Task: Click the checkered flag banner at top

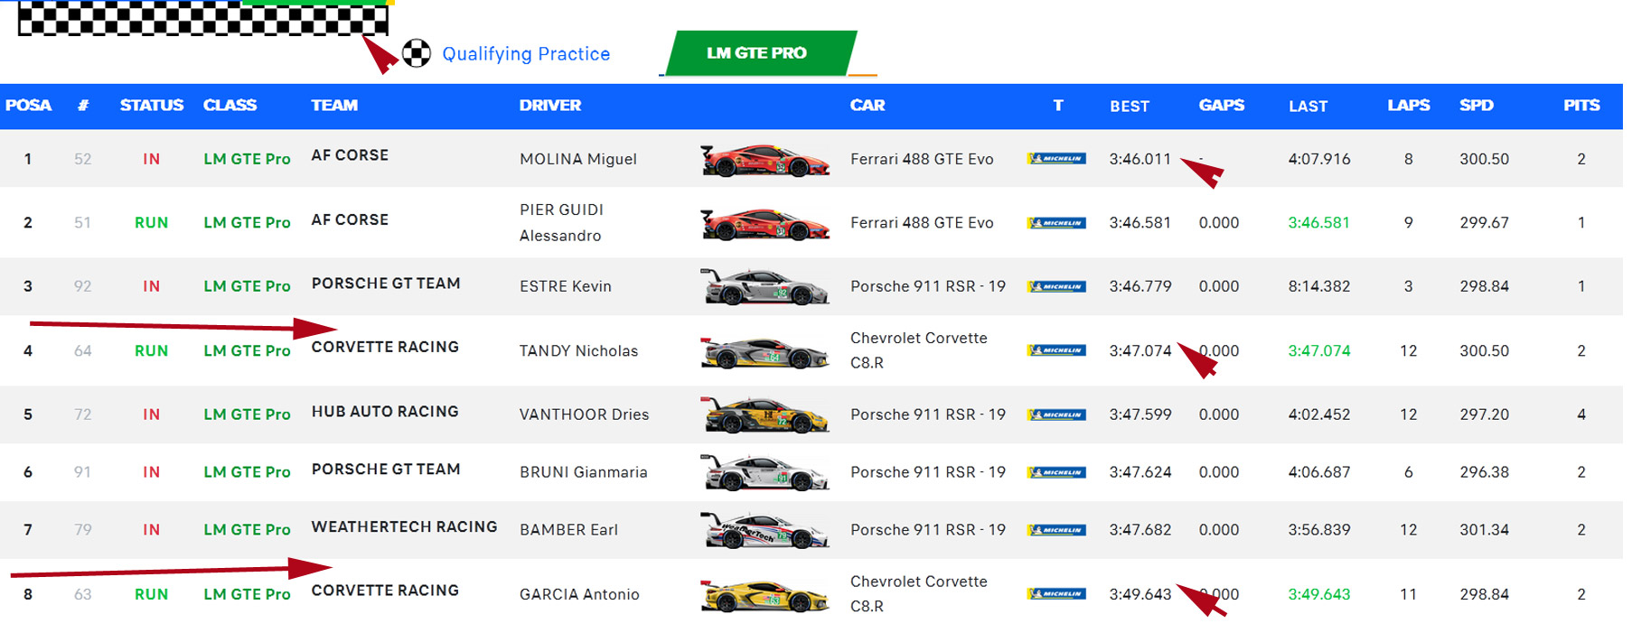Action: [202, 18]
